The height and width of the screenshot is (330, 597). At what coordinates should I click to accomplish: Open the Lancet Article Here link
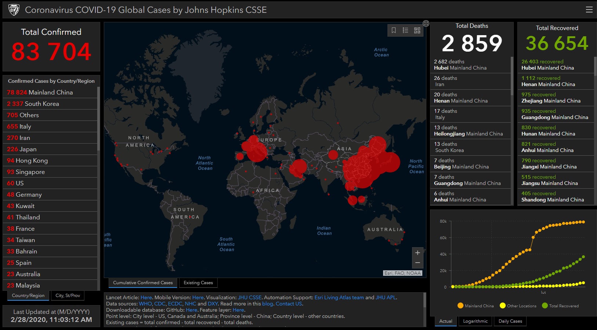point(146,297)
